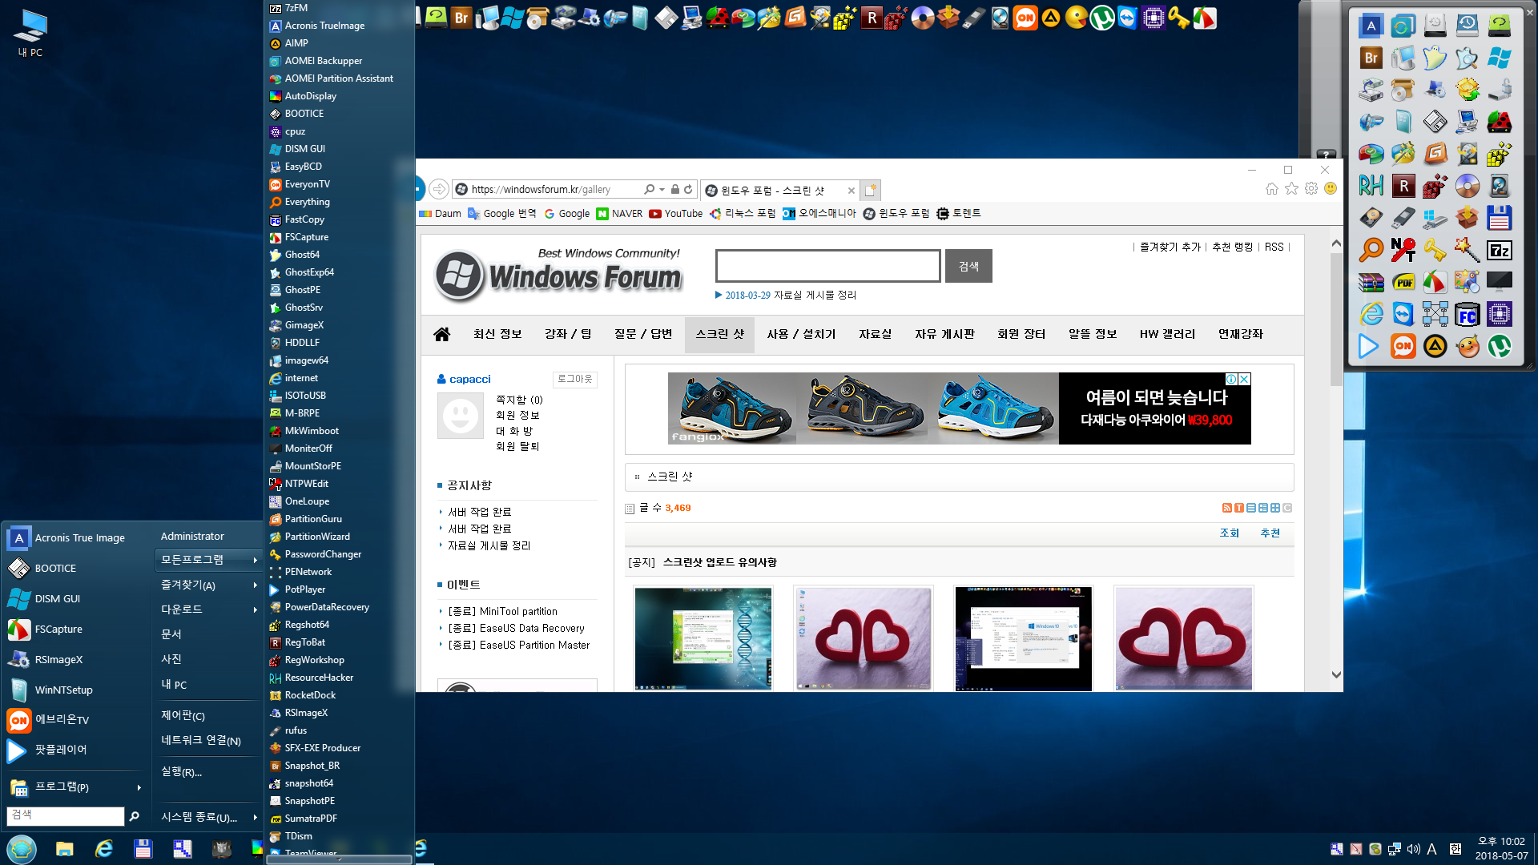The height and width of the screenshot is (865, 1538).
Task: Open File Explorer on the taskbar
Action: pyautogui.click(x=65, y=849)
